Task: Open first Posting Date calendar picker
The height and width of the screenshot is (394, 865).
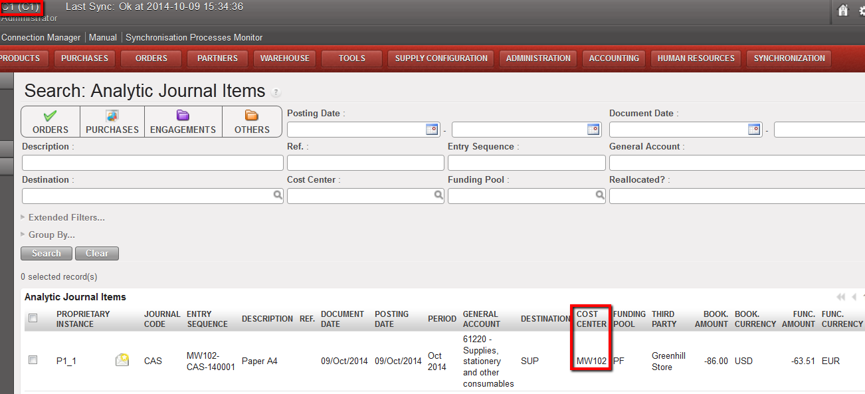Action: tap(432, 130)
